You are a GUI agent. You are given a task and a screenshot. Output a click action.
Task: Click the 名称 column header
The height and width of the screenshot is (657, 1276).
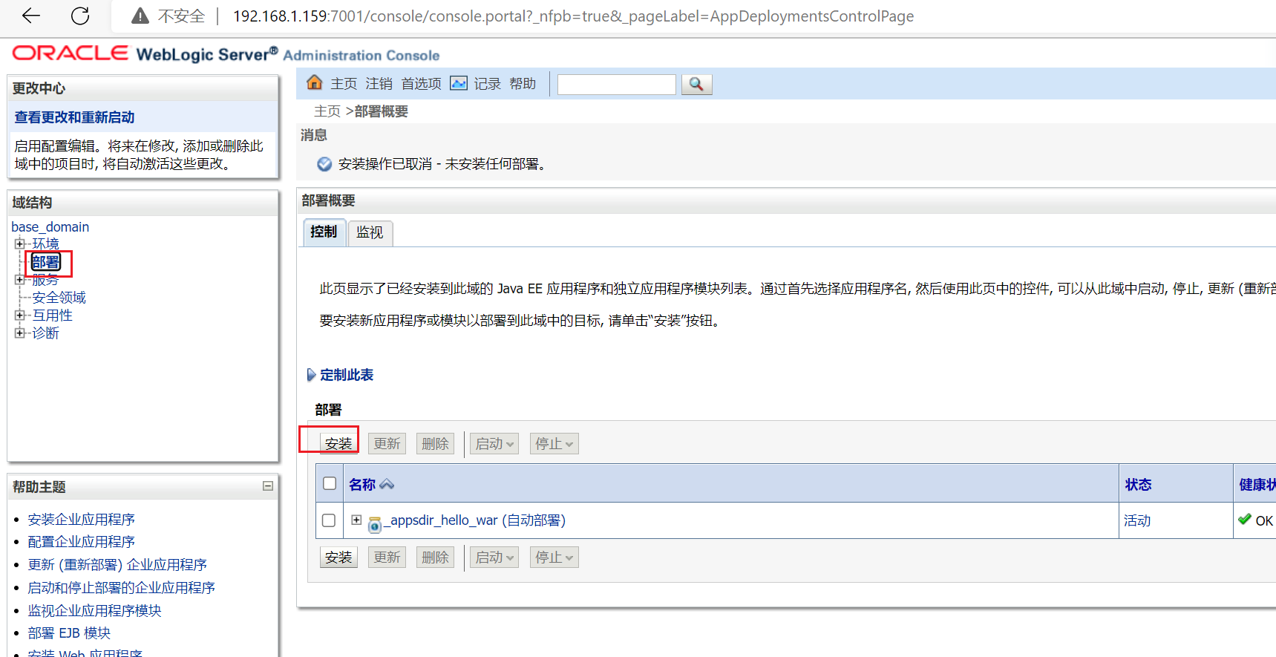point(362,485)
